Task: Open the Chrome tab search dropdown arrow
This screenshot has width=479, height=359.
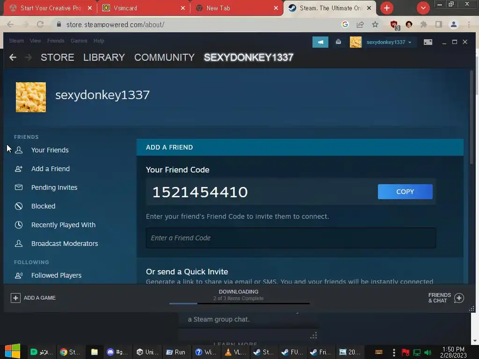Action: 423,8
